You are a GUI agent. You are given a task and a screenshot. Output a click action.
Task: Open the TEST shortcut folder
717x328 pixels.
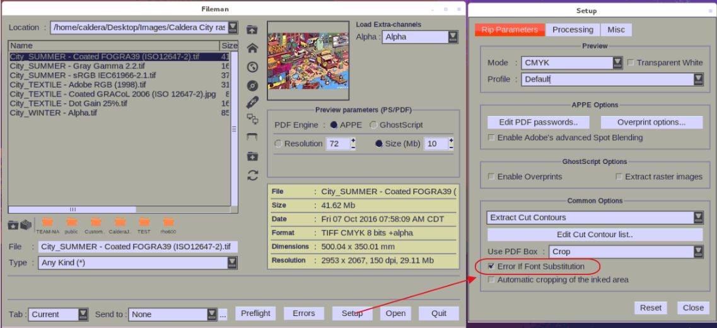pyautogui.click(x=144, y=225)
